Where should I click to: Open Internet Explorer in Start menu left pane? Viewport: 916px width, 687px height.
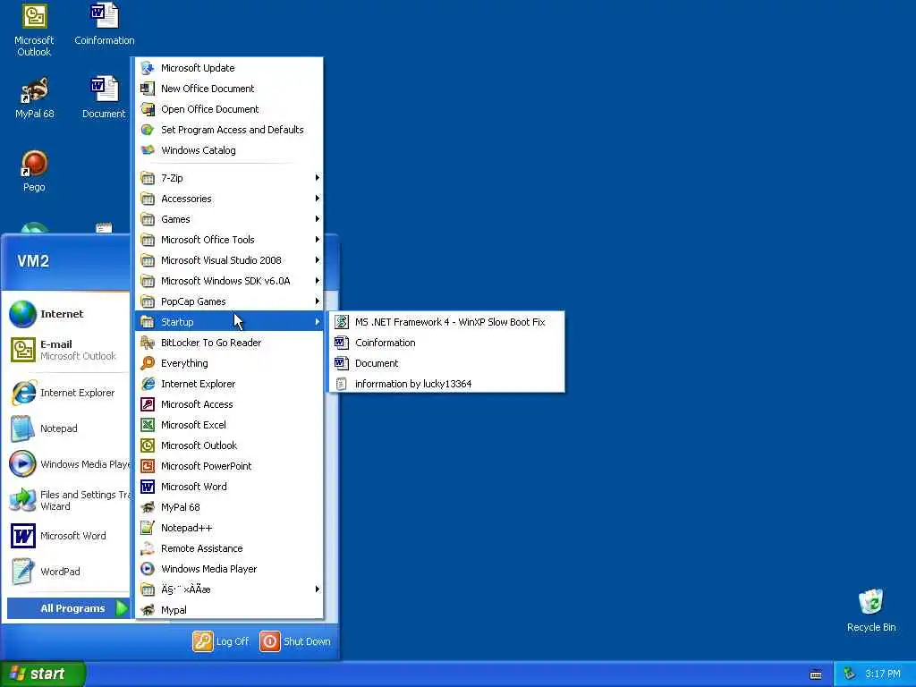pyautogui.click(x=67, y=393)
